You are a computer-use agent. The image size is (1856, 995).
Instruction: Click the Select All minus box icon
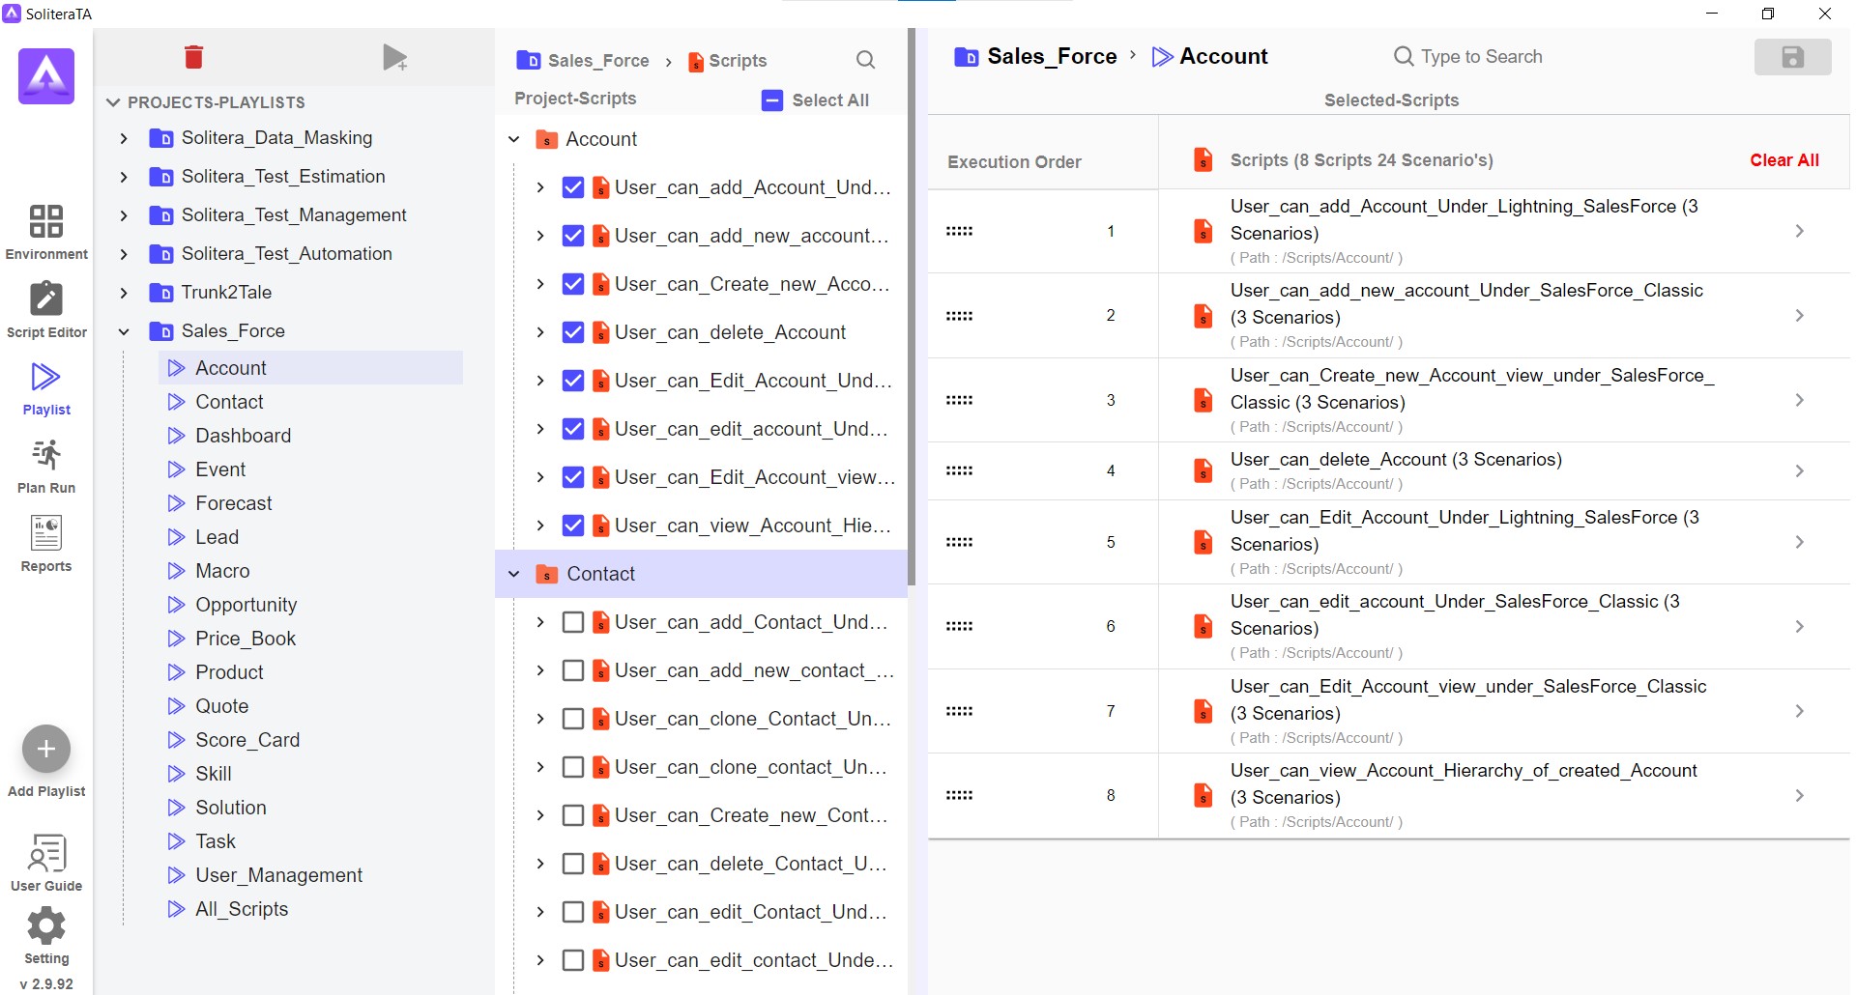[x=772, y=100]
